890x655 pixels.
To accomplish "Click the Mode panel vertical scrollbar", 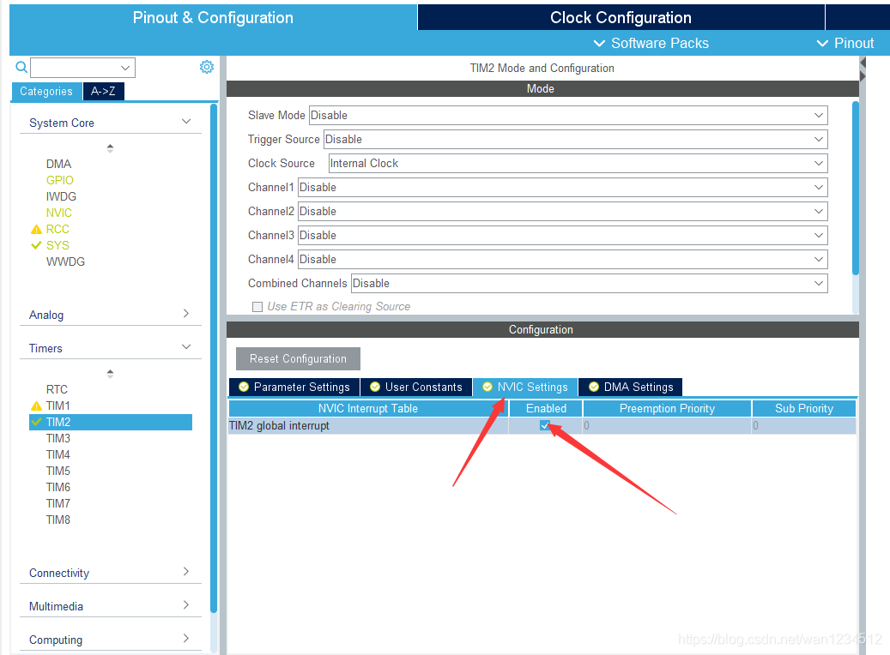I will (855, 189).
